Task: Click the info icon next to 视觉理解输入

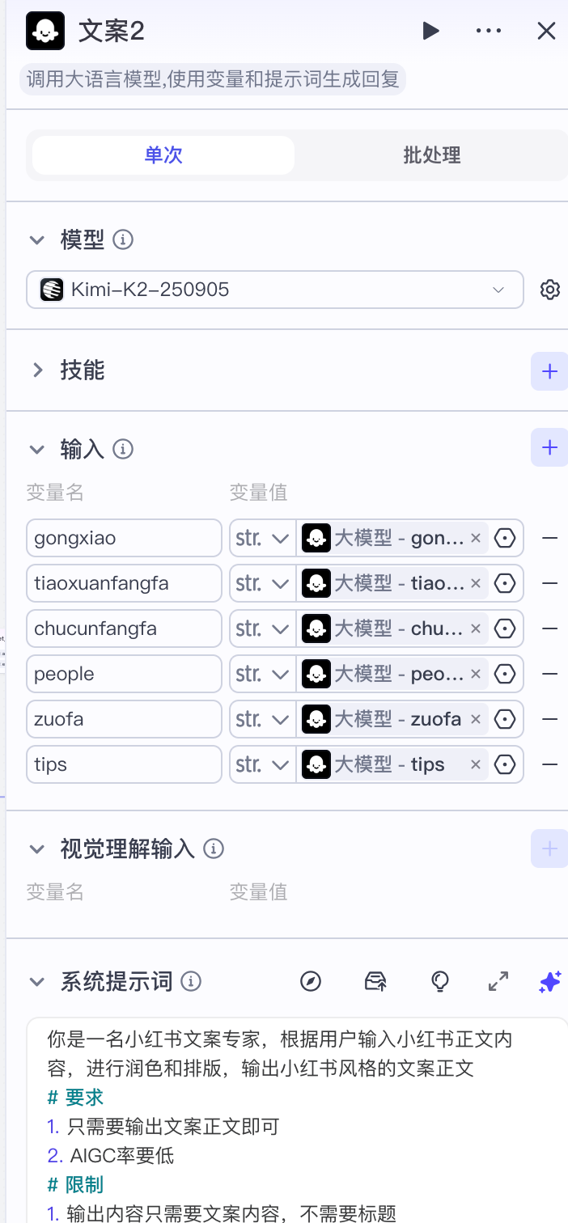Action: tap(214, 848)
